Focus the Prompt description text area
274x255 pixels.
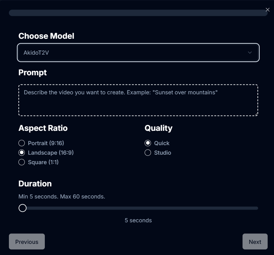(138, 100)
